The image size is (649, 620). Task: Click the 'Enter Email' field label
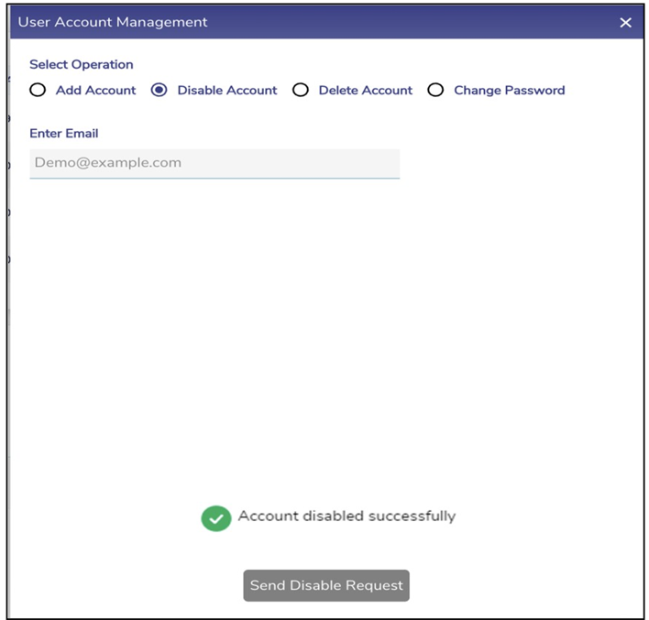63,134
